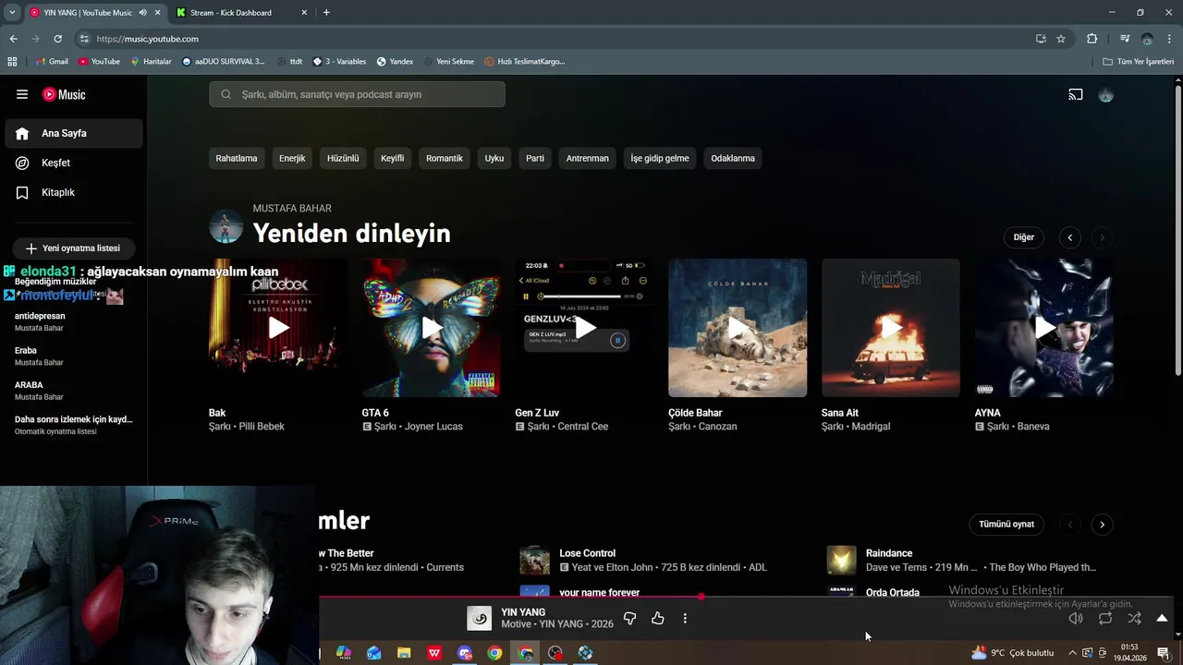Open the Central Cee artist link
This screenshot has width=1183, height=665.
click(582, 427)
